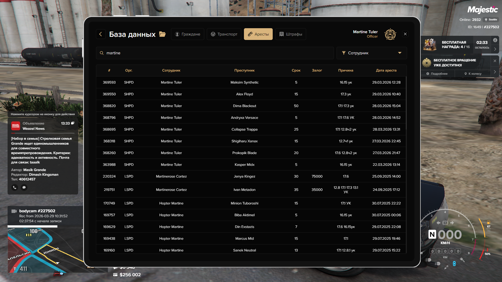The image size is (502, 282).
Task: Open the Штрафы tab
Action: pos(290,34)
